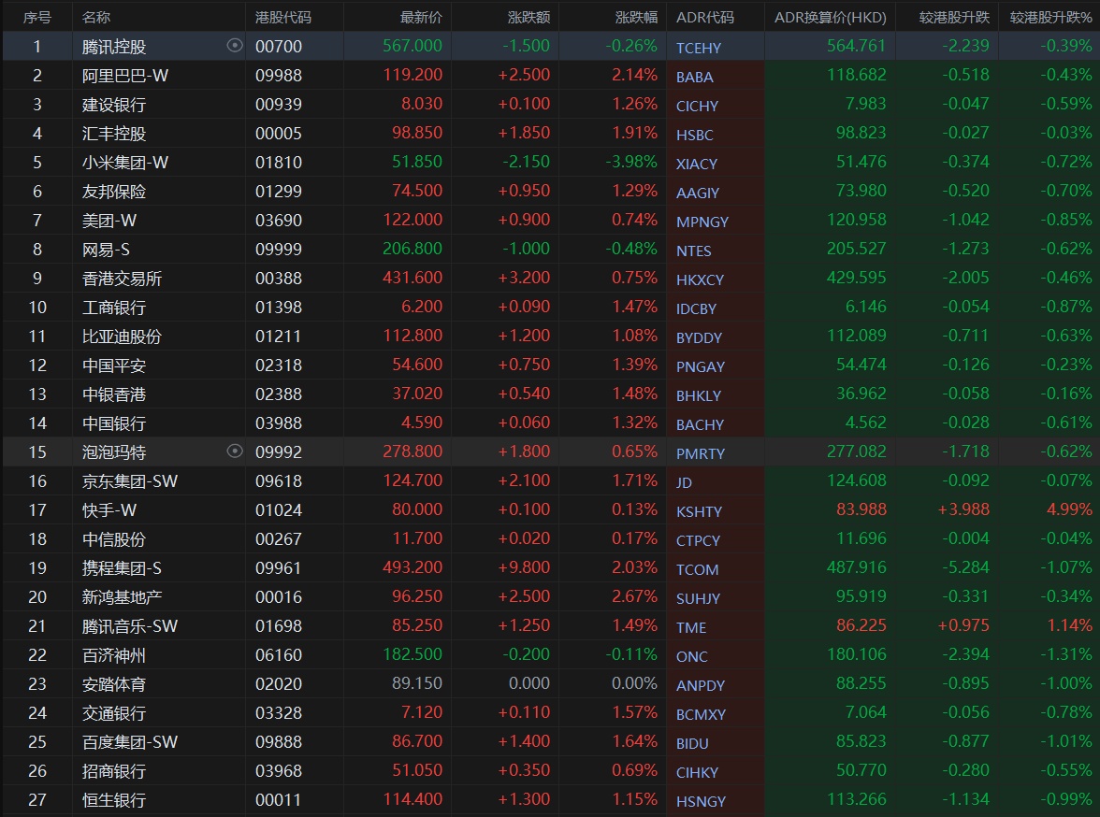Click the circular marker icon beside 腾讯控股

coord(235,46)
